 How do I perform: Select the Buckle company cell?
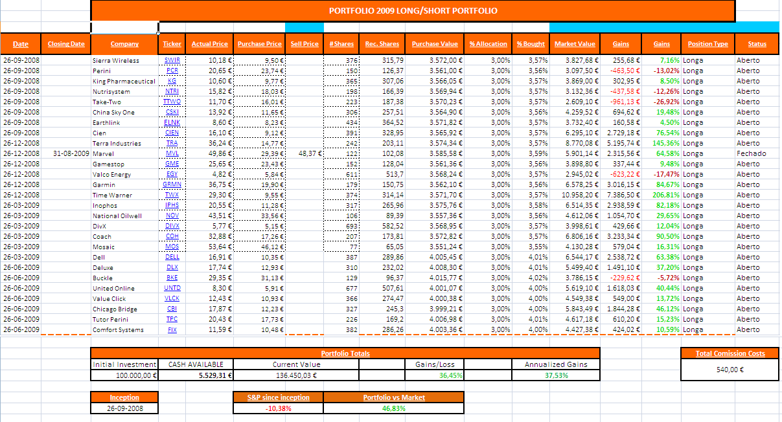(125, 278)
